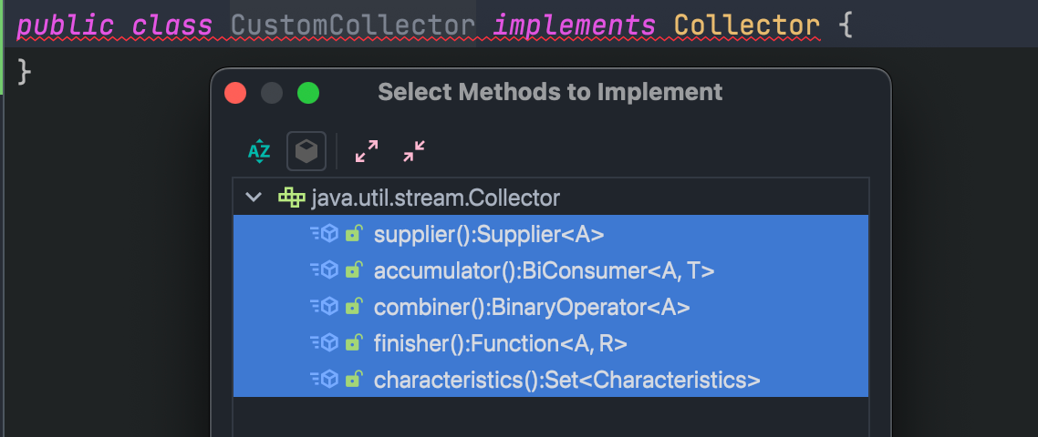The height and width of the screenshot is (437, 1038).
Task: Click the interface icon beside java.util.stream.Collector
Action: tap(291, 197)
